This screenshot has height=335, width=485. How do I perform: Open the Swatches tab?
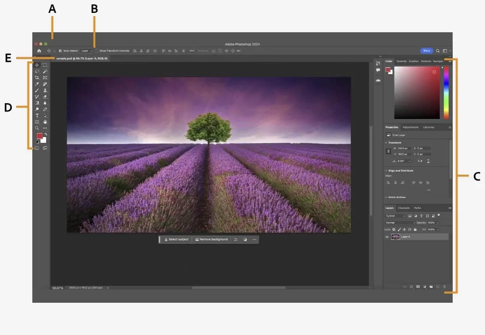[401, 61]
